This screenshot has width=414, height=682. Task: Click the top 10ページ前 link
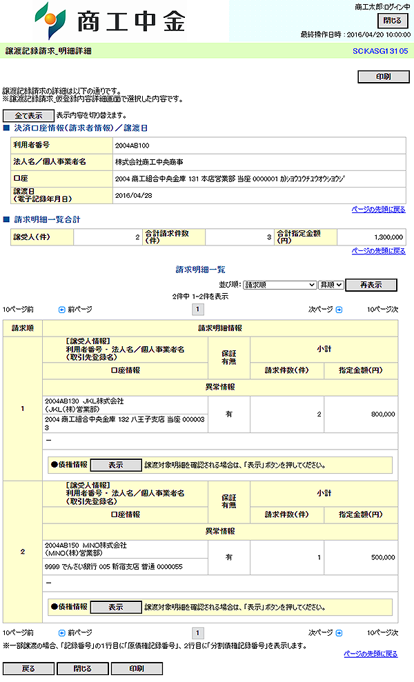(x=18, y=310)
